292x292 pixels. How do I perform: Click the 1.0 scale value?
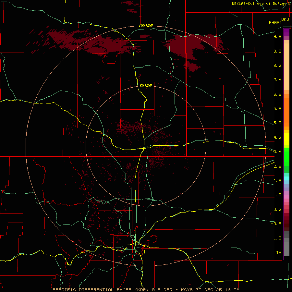pyautogui.click(x=277, y=195)
